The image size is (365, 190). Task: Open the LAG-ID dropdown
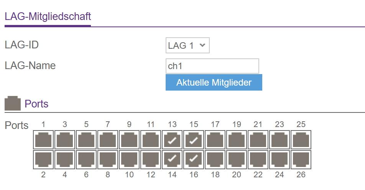tap(187, 46)
